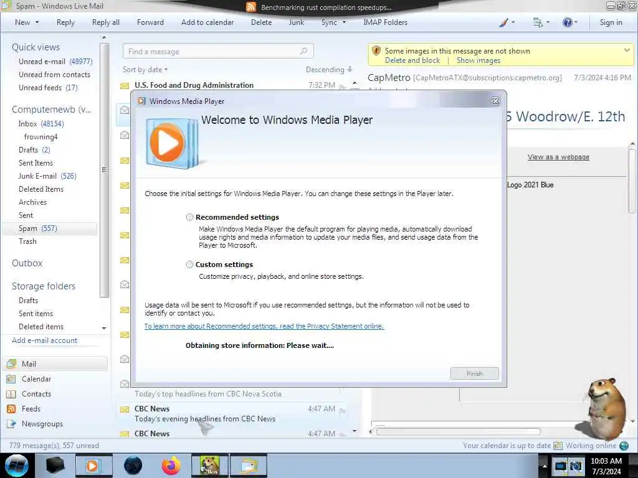Image resolution: width=638 pixels, height=478 pixels.
Task: Open the RSS feed notification icon
Action: [x=251, y=7]
